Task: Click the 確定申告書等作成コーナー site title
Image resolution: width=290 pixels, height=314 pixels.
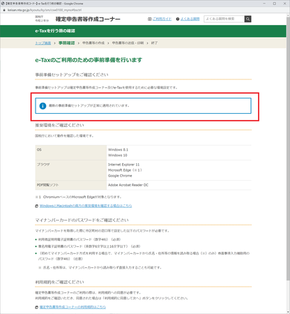Action: click(88, 19)
